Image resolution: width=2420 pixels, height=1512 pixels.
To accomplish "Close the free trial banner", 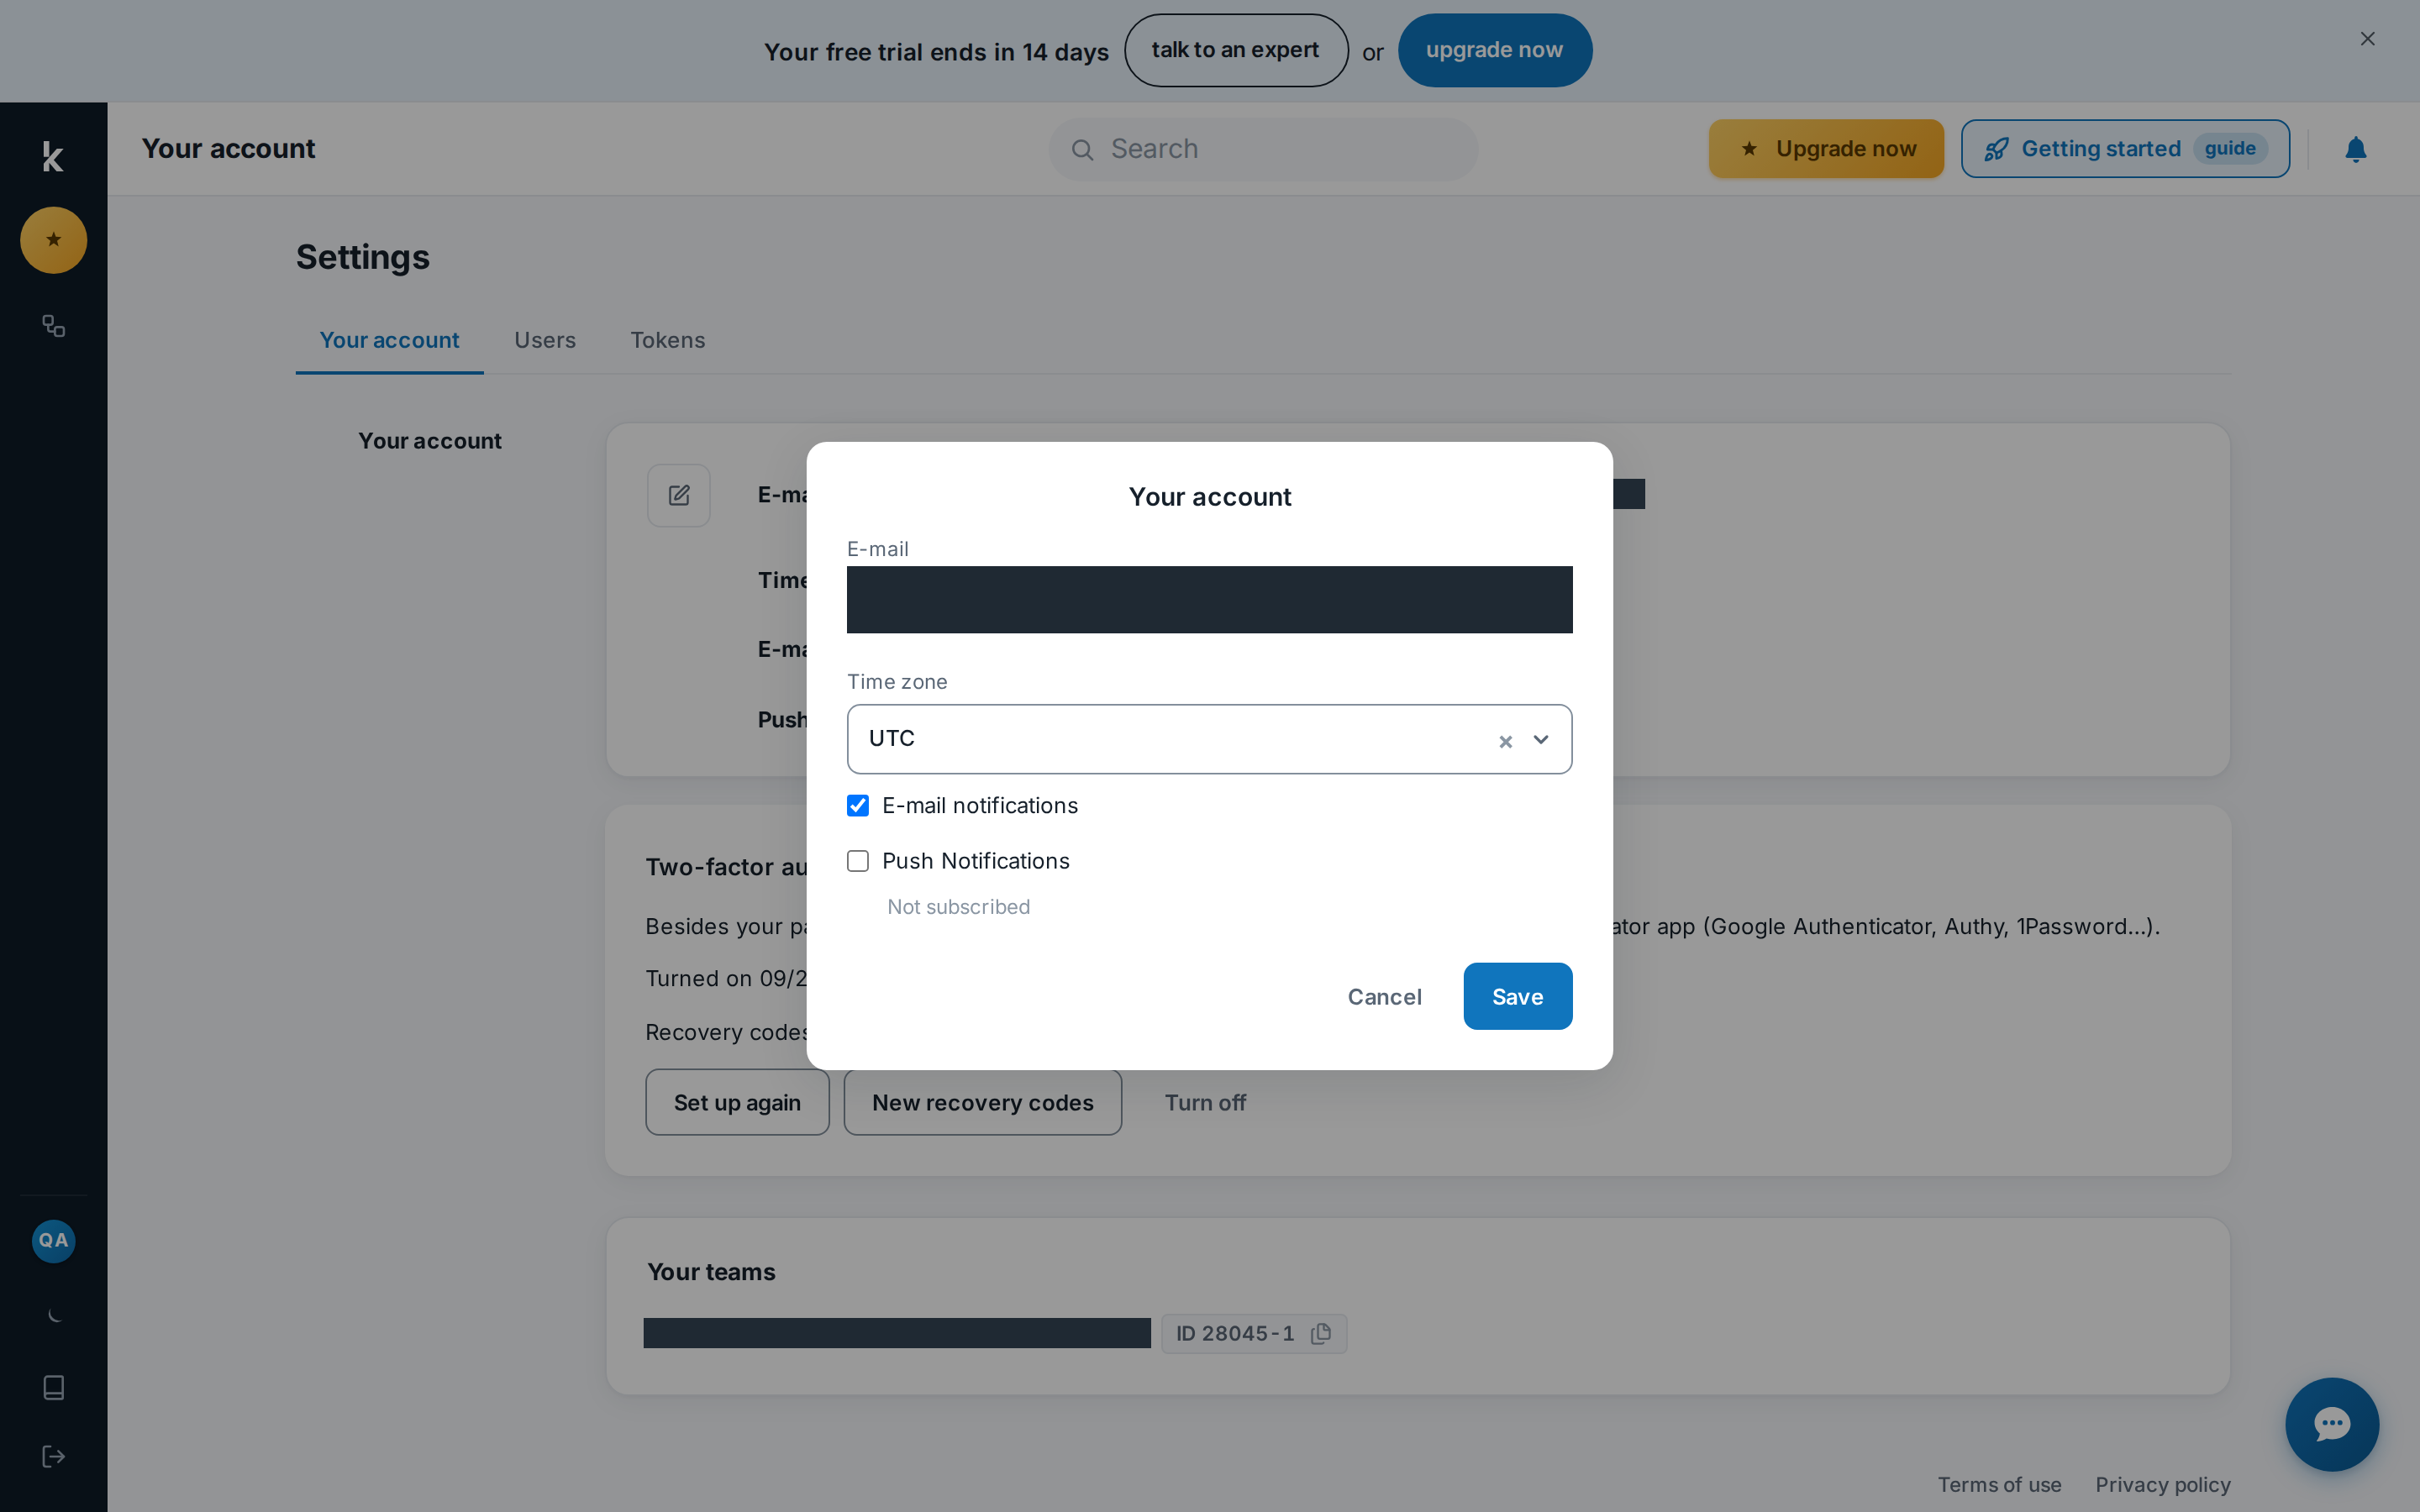I will point(2367,39).
